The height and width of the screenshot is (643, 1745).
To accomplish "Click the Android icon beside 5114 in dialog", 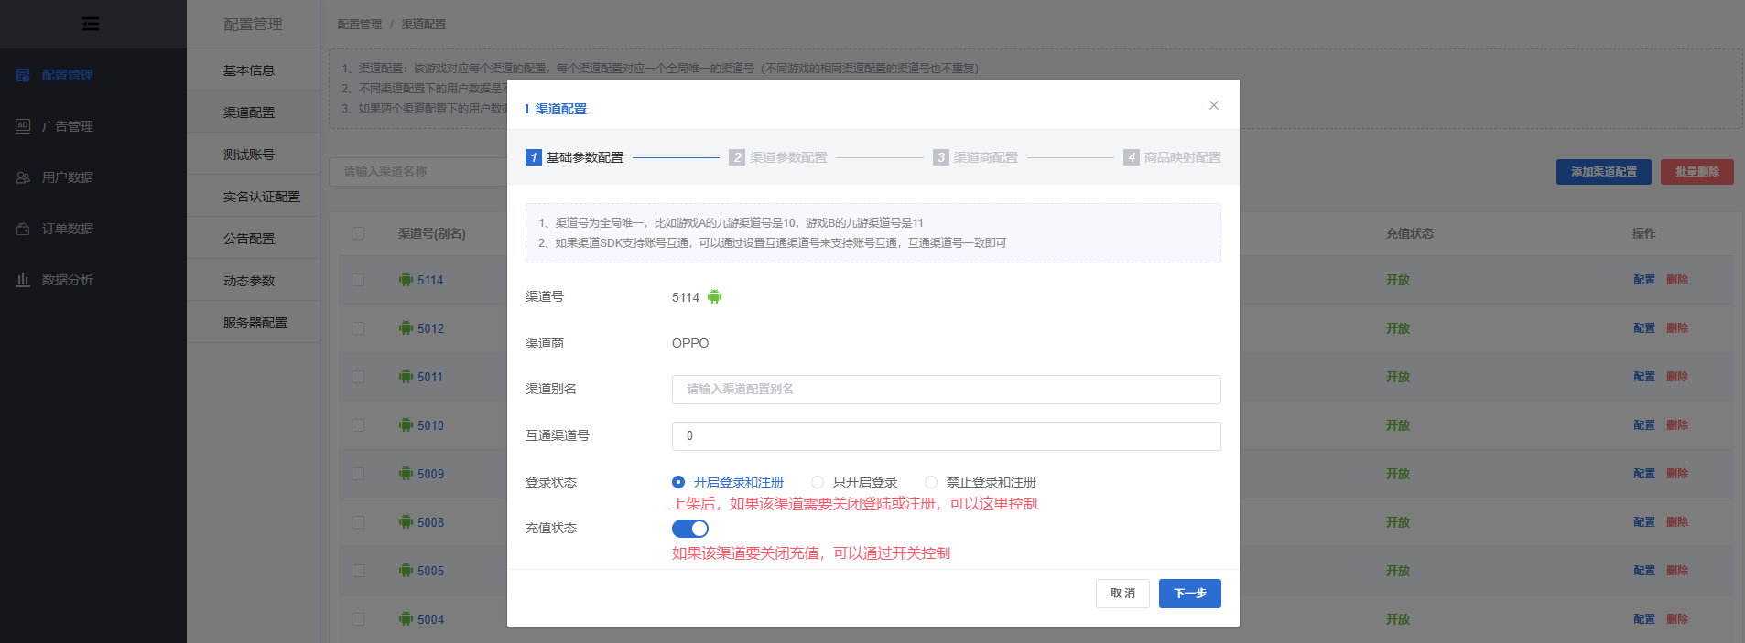I will pos(714,296).
